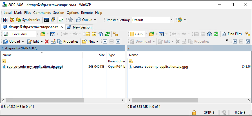Click the remote Name column header
Screen dimensions: 252x116
(x=182, y=55)
